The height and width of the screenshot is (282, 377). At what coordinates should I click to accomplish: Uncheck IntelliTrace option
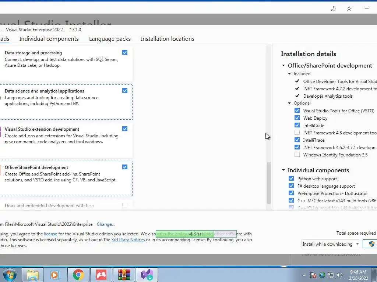[297, 140]
